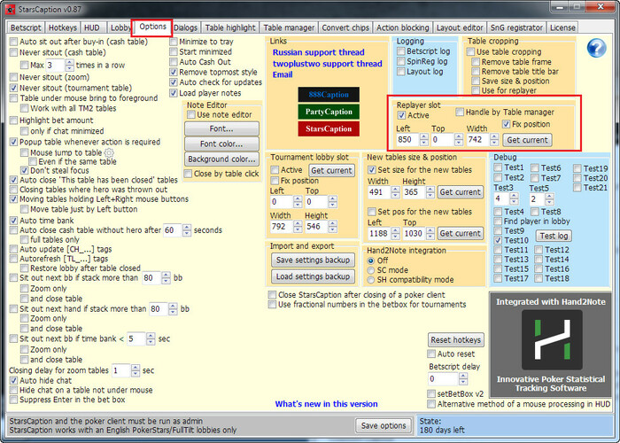Enable Betscript log checkbox

[401, 51]
